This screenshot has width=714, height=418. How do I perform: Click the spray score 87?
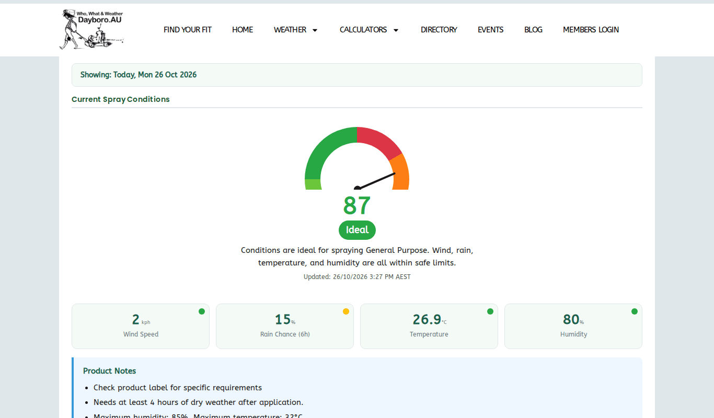[x=357, y=206]
